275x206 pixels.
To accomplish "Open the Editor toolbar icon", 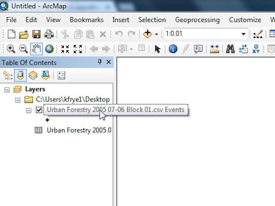I will click(258, 34).
